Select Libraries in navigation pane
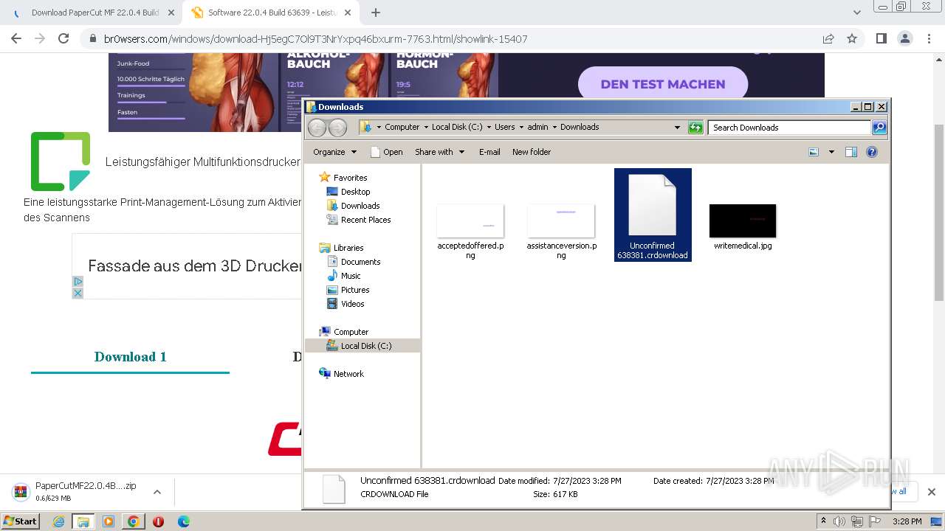945x531 pixels. point(342,248)
